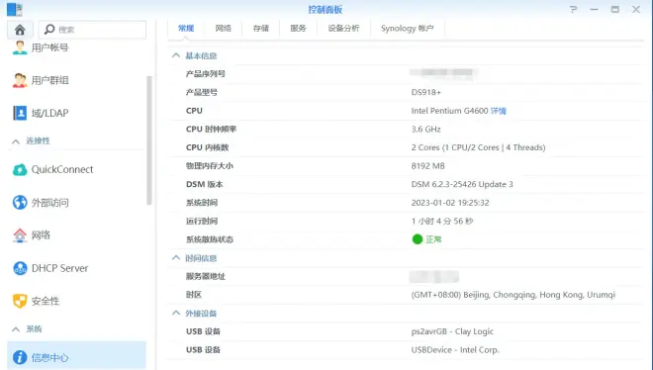Switch to the 设备分析 tab
The image size is (653, 370).
(343, 29)
